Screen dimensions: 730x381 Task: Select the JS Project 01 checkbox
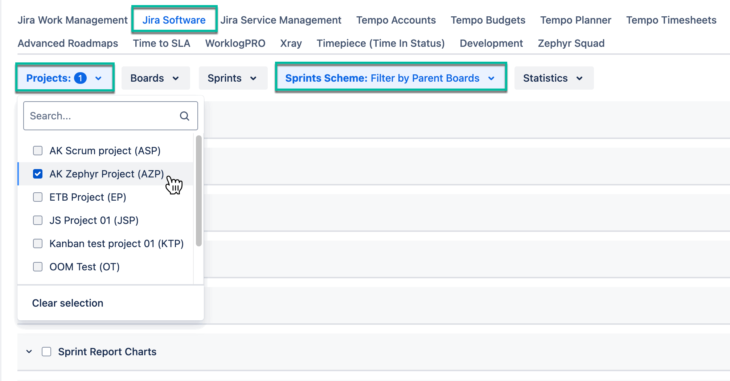pyautogui.click(x=37, y=220)
